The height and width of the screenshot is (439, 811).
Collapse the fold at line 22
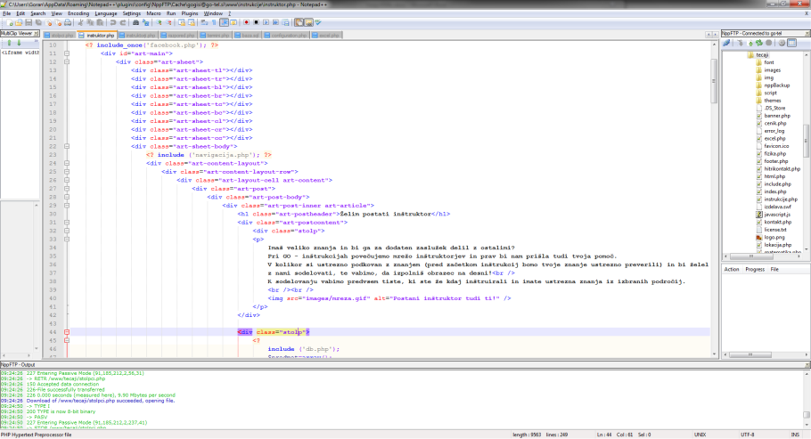point(67,146)
